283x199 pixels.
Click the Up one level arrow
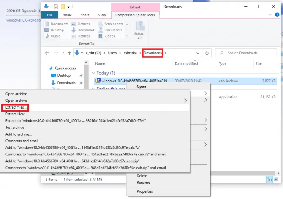tap(69, 53)
